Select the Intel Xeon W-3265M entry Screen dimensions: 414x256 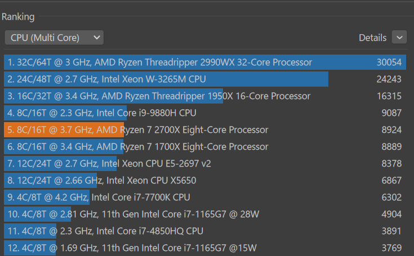click(205, 79)
